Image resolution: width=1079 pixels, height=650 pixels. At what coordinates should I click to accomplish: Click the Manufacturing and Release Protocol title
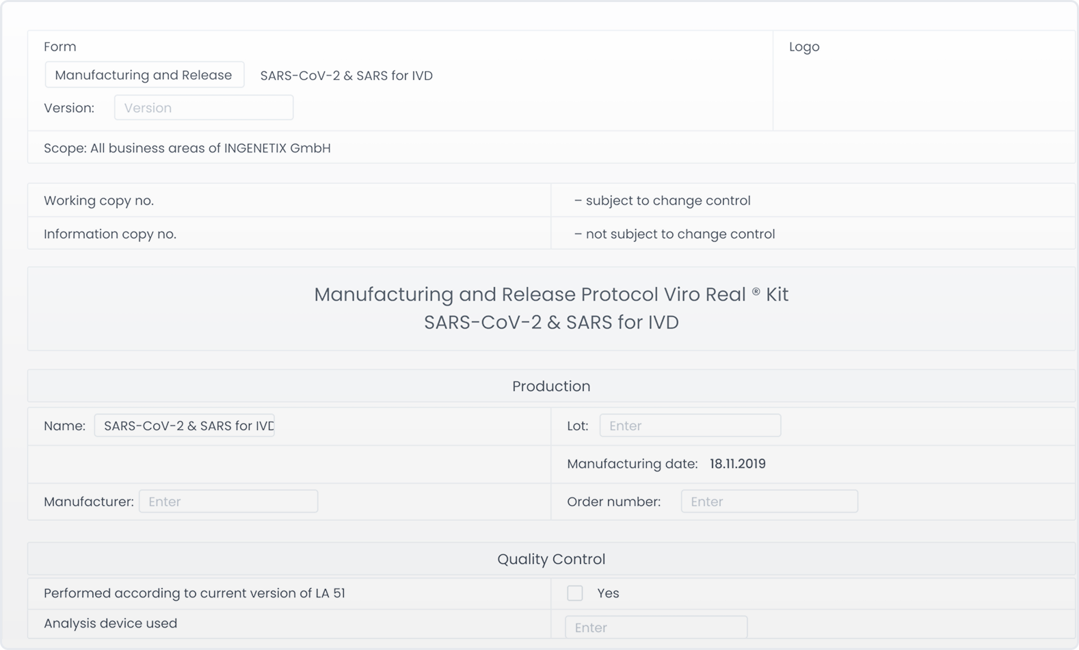tap(551, 308)
